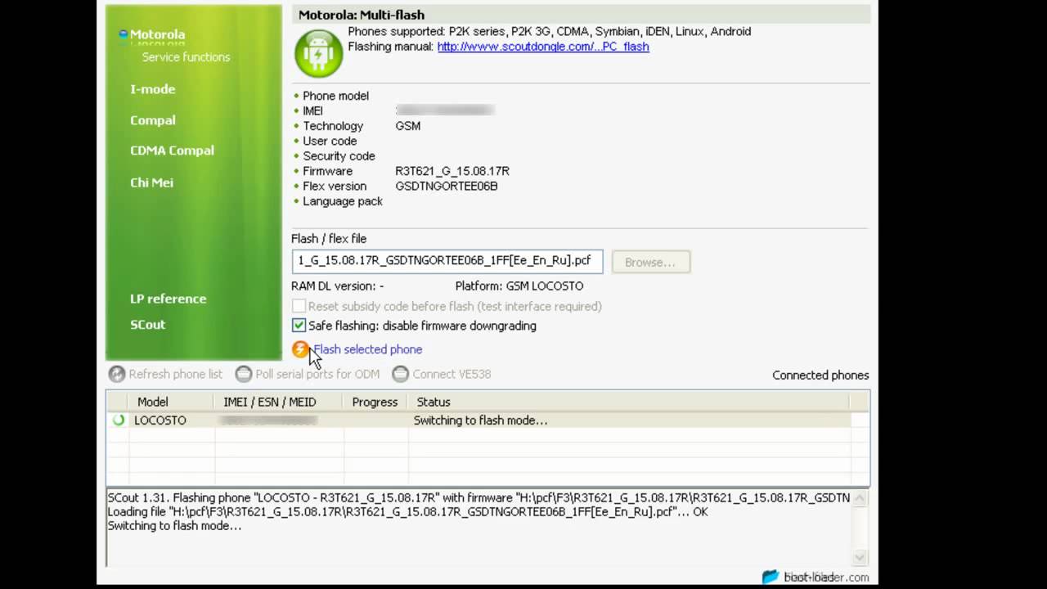Click the Phone model label
The width and height of the screenshot is (1047, 589).
(335, 96)
